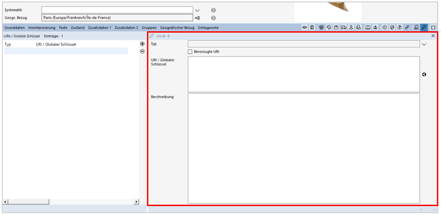Open the Geografischer Bezug tab
The width and height of the screenshot is (441, 215).
(x=177, y=28)
